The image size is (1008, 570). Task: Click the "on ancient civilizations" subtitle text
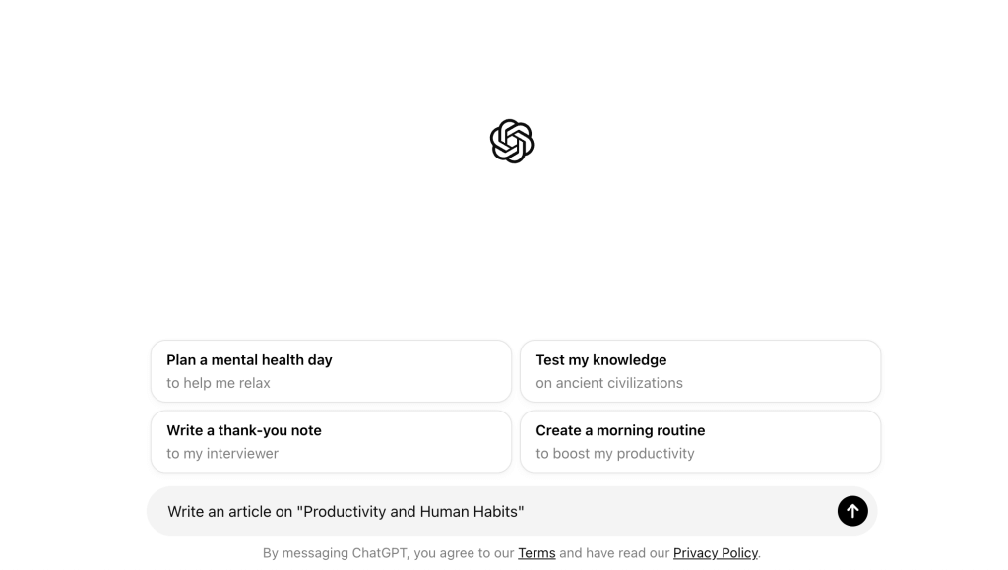tap(608, 383)
